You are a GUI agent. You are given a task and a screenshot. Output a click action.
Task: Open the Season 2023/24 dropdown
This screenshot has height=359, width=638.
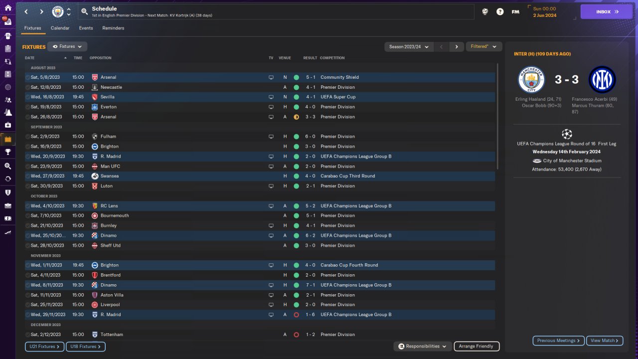(x=408, y=47)
